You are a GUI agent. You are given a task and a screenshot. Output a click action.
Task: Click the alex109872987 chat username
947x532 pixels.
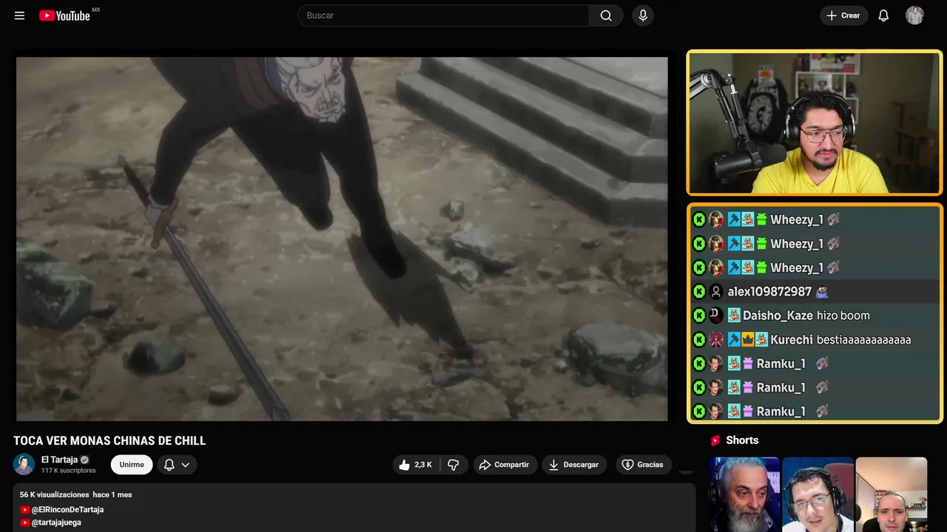pos(769,292)
